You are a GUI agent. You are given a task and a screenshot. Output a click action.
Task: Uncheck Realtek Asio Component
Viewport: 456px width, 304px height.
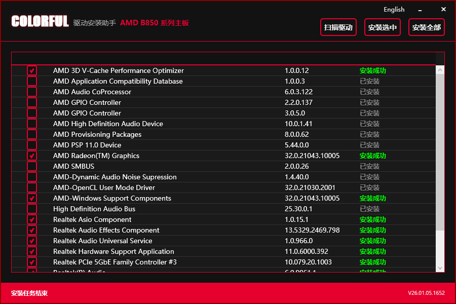point(32,219)
